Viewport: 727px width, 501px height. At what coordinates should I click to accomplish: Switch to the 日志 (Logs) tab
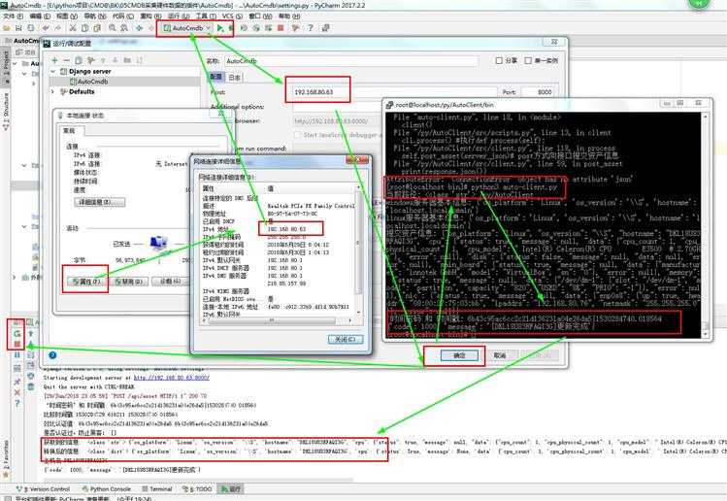pyautogui.click(x=235, y=77)
